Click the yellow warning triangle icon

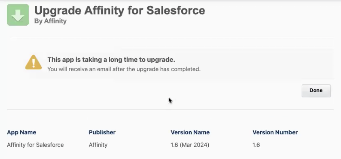click(33, 62)
